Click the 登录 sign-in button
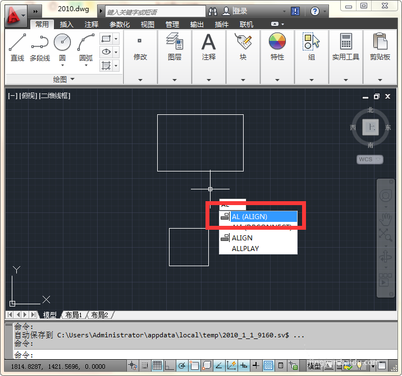 pyautogui.click(x=235, y=11)
